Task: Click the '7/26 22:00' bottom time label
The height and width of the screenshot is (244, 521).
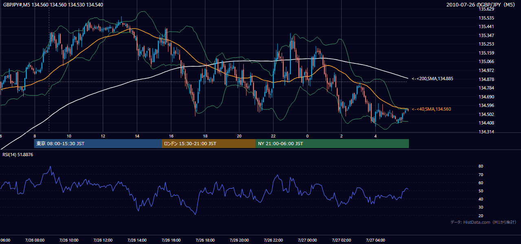Action: 274,240
